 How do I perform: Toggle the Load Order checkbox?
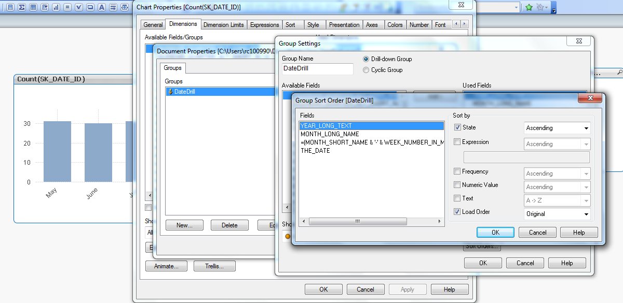pyautogui.click(x=457, y=212)
